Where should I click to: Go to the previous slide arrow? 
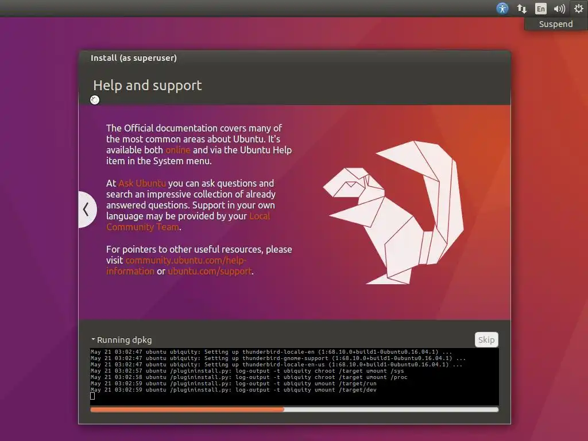point(87,209)
